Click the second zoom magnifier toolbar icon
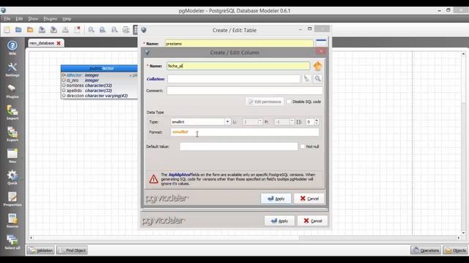This screenshot has width=469, height=263. pos(103,30)
